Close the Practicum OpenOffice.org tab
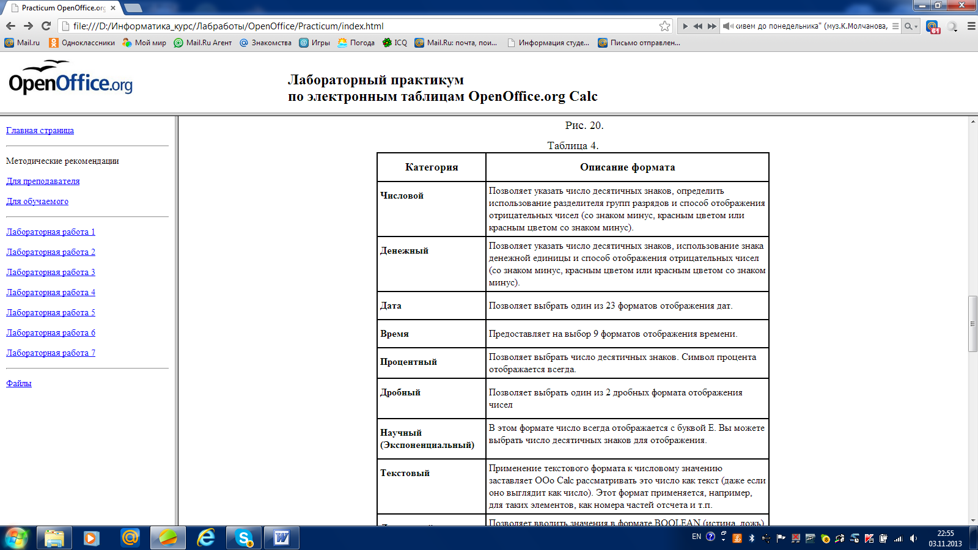 pos(113,8)
